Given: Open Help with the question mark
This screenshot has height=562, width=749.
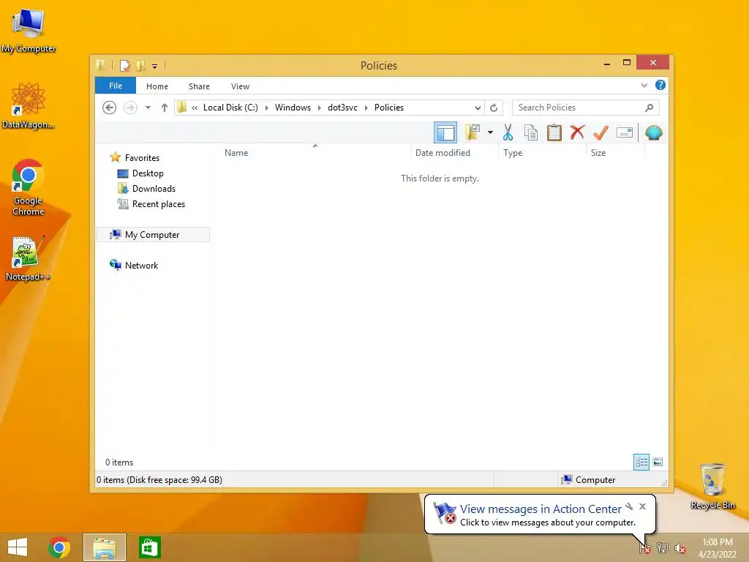Looking at the screenshot, I should click(660, 85).
